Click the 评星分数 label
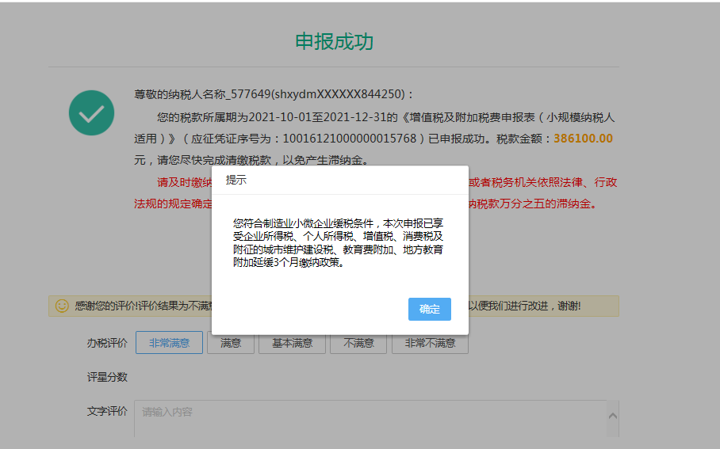The height and width of the screenshot is (449, 720). click(107, 377)
